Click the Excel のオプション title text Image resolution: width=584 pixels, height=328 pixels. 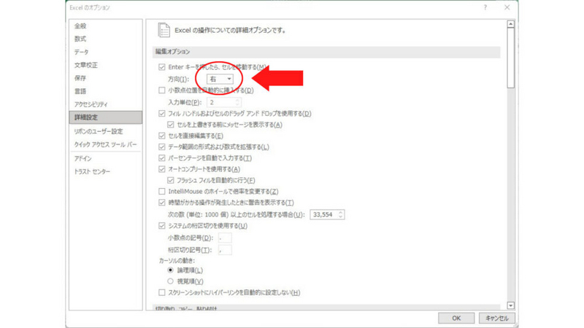click(x=90, y=7)
